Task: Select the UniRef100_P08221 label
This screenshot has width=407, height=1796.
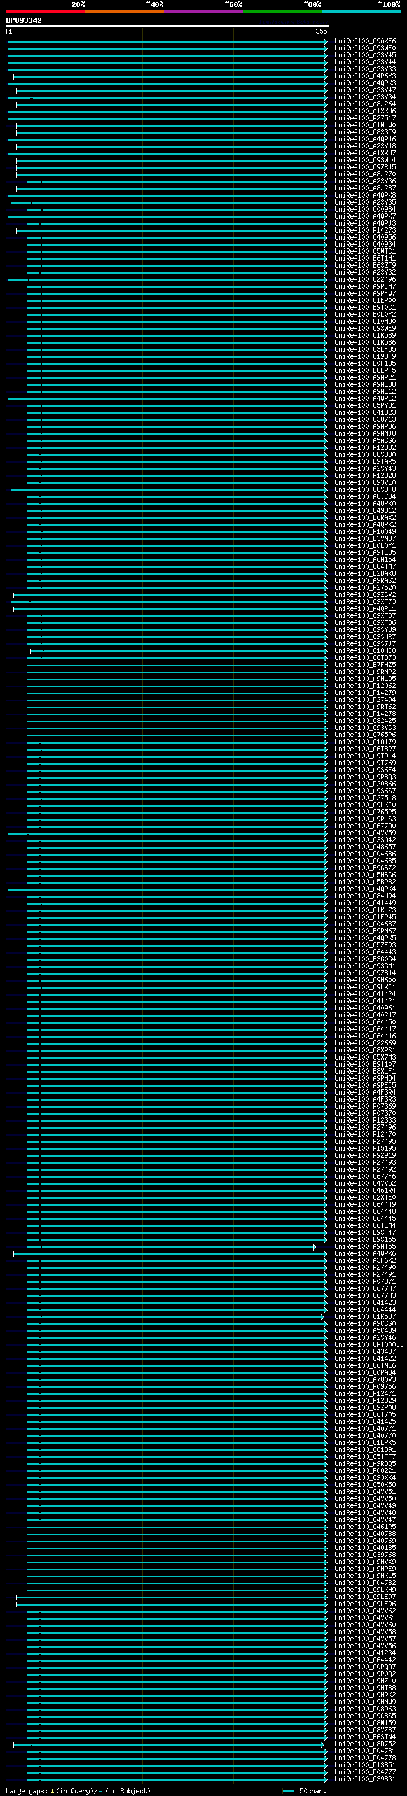Action: point(365,1470)
